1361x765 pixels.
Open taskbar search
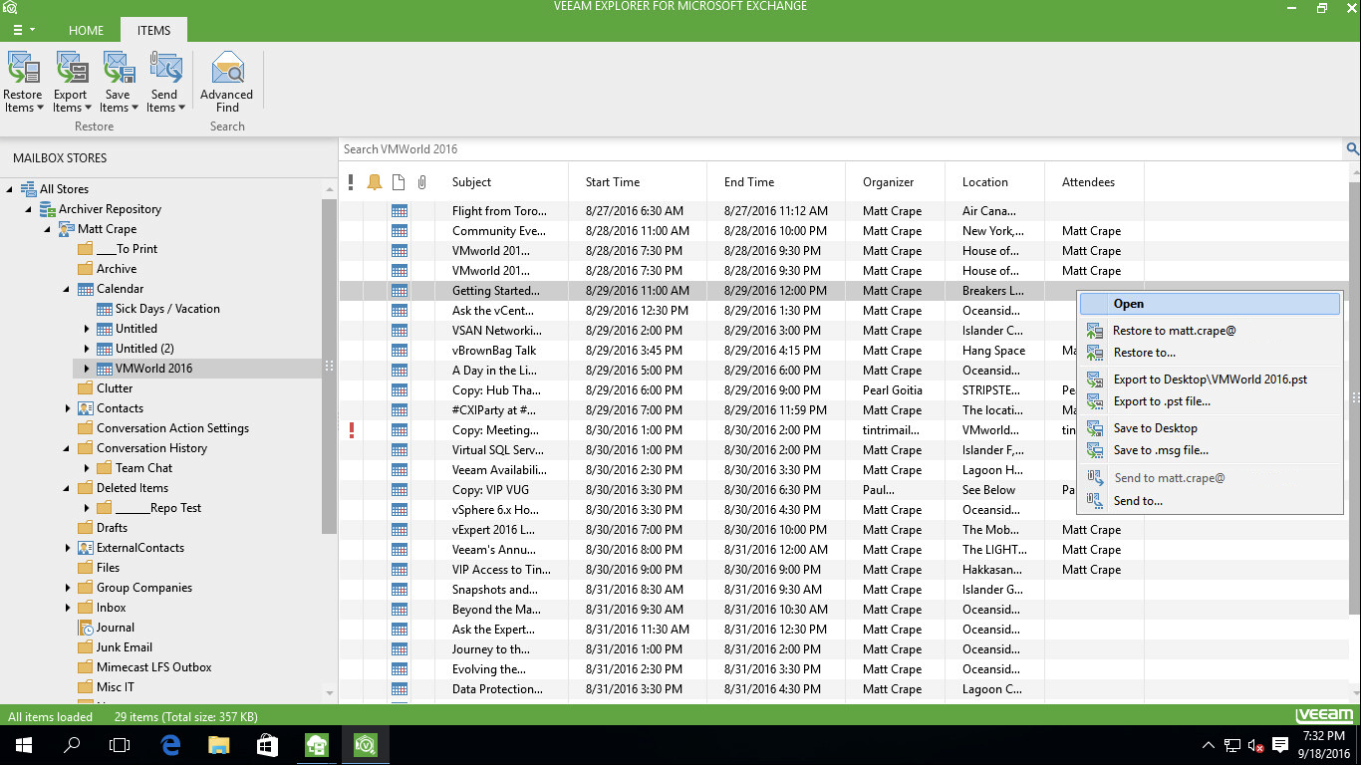(x=72, y=745)
